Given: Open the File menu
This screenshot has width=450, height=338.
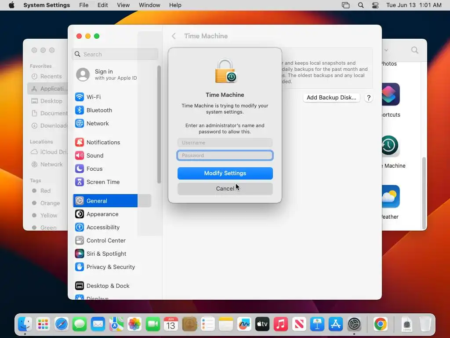Looking at the screenshot, I should tap(84, 5).
